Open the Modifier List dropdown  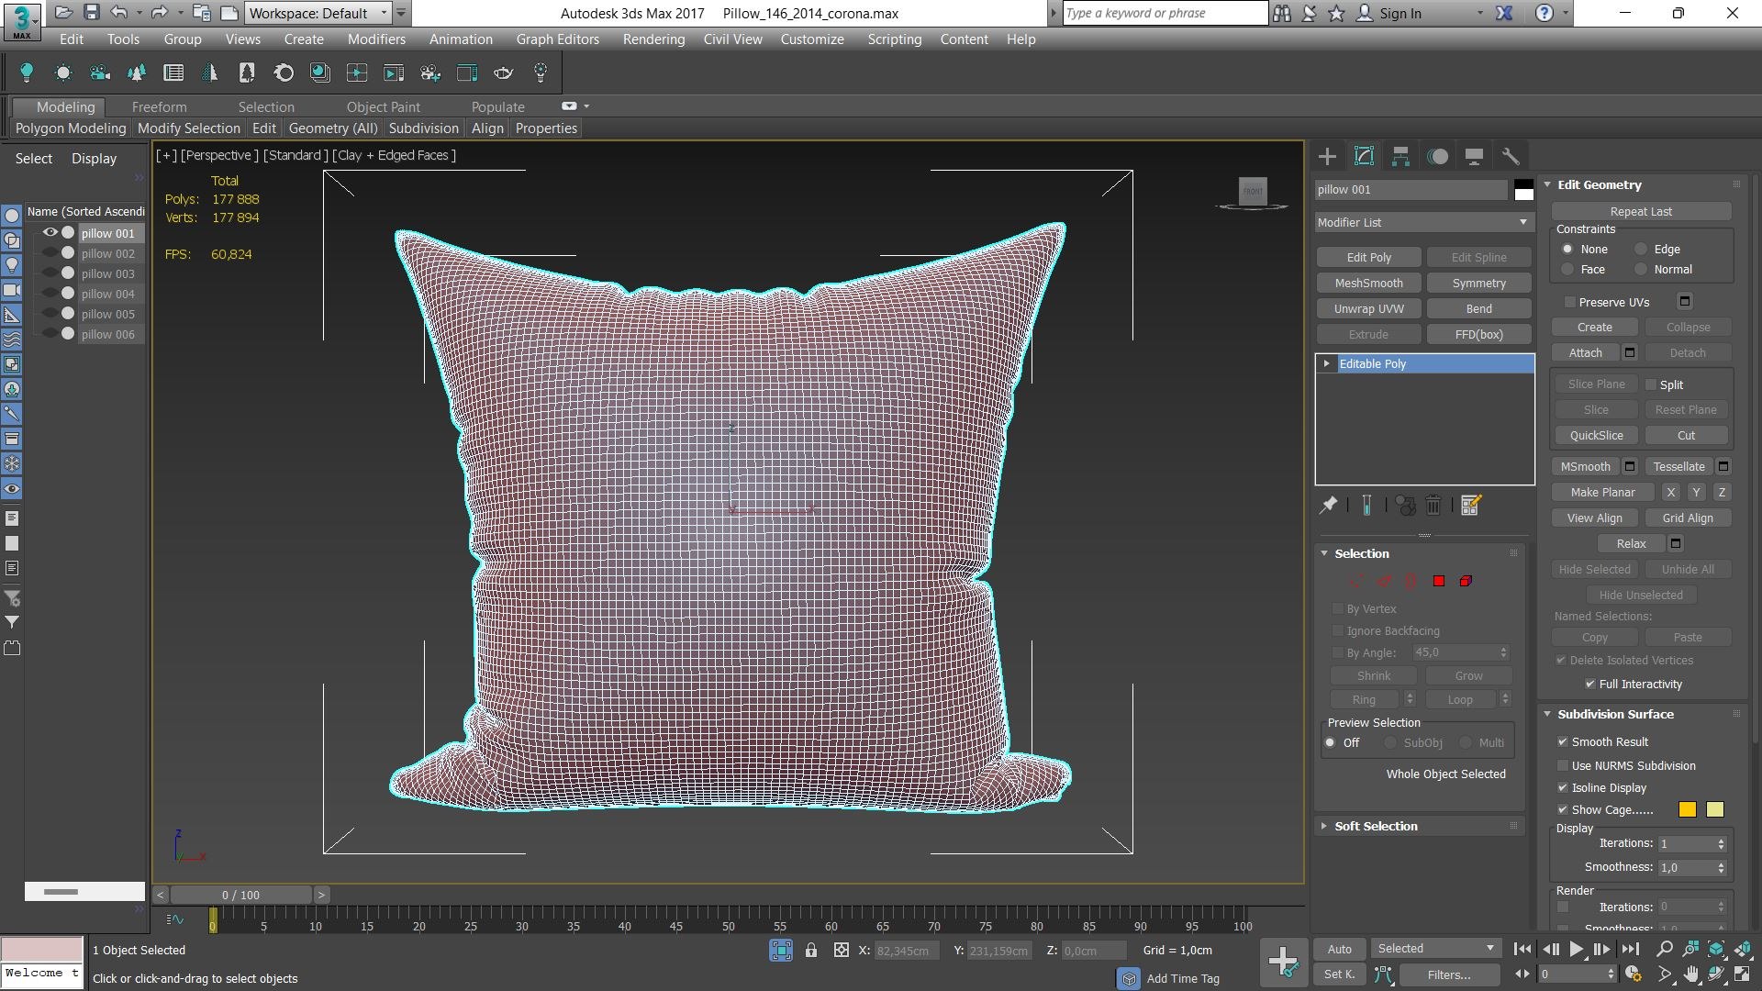coord(1423,222)
